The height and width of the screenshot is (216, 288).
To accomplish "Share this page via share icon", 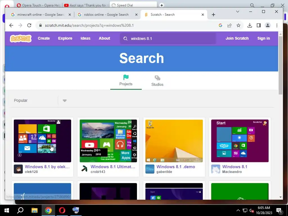I will click(x=229, y=25).
